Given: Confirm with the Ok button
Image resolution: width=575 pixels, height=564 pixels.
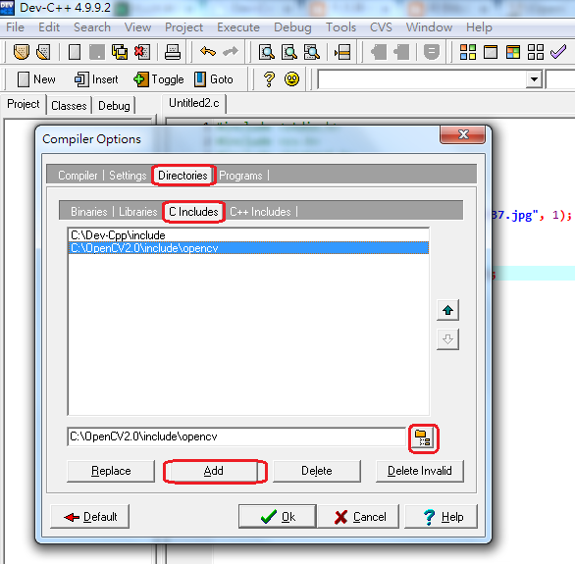Looking at the screenshot, I should [x=278, y=517].
